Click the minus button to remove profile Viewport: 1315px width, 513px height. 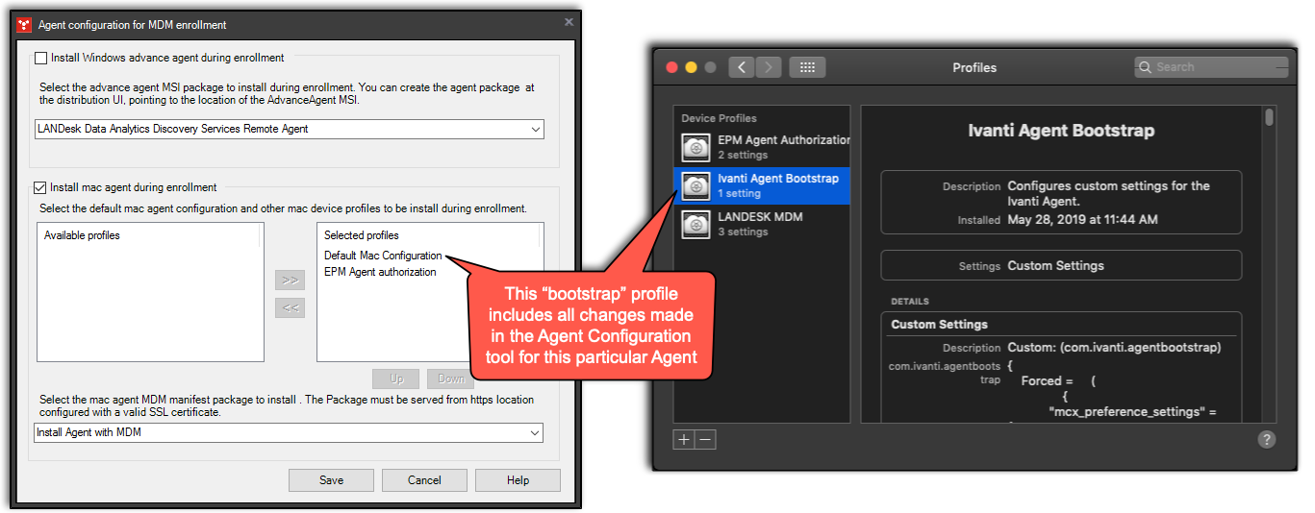coord(705,439)
